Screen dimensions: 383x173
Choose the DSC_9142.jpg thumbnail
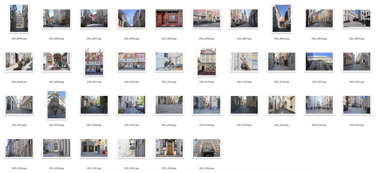click(319, 105)
